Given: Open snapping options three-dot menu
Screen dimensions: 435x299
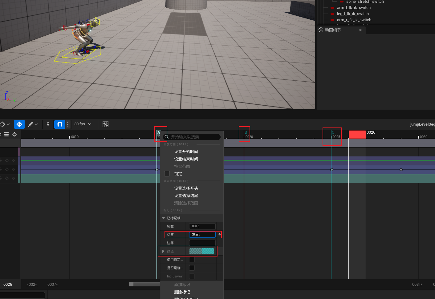Looking at the screenshot, I should [x=68, y=124].
